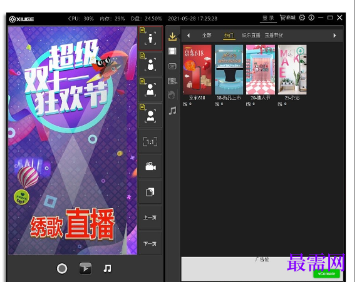This screenshot has height=282, width=357.
Task: Go to previous page with 上一页
Action: 150,218
